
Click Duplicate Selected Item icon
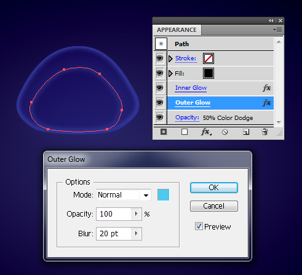click(246, 132)
